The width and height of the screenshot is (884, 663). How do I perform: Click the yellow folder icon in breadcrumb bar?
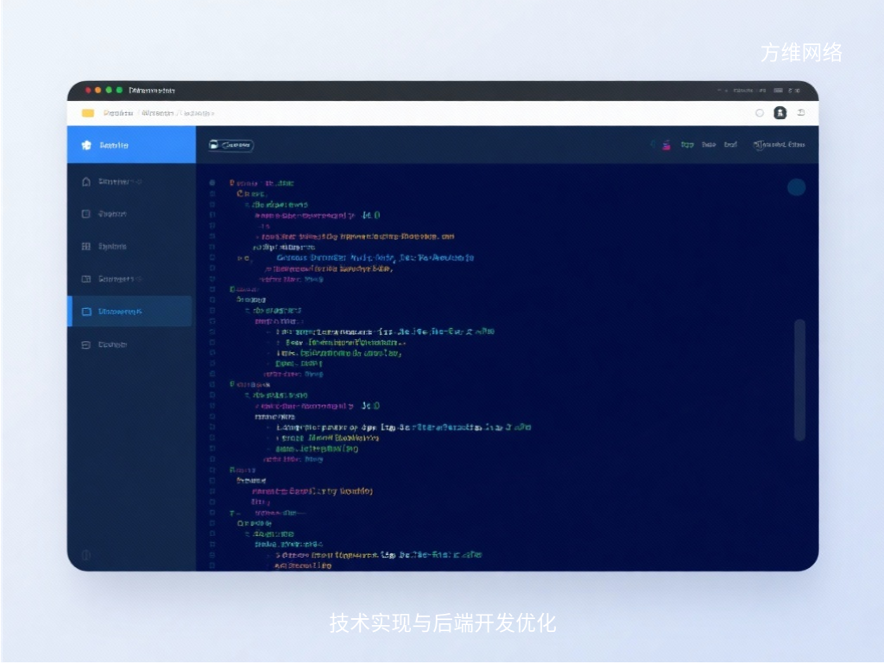(x=88, y=113)
